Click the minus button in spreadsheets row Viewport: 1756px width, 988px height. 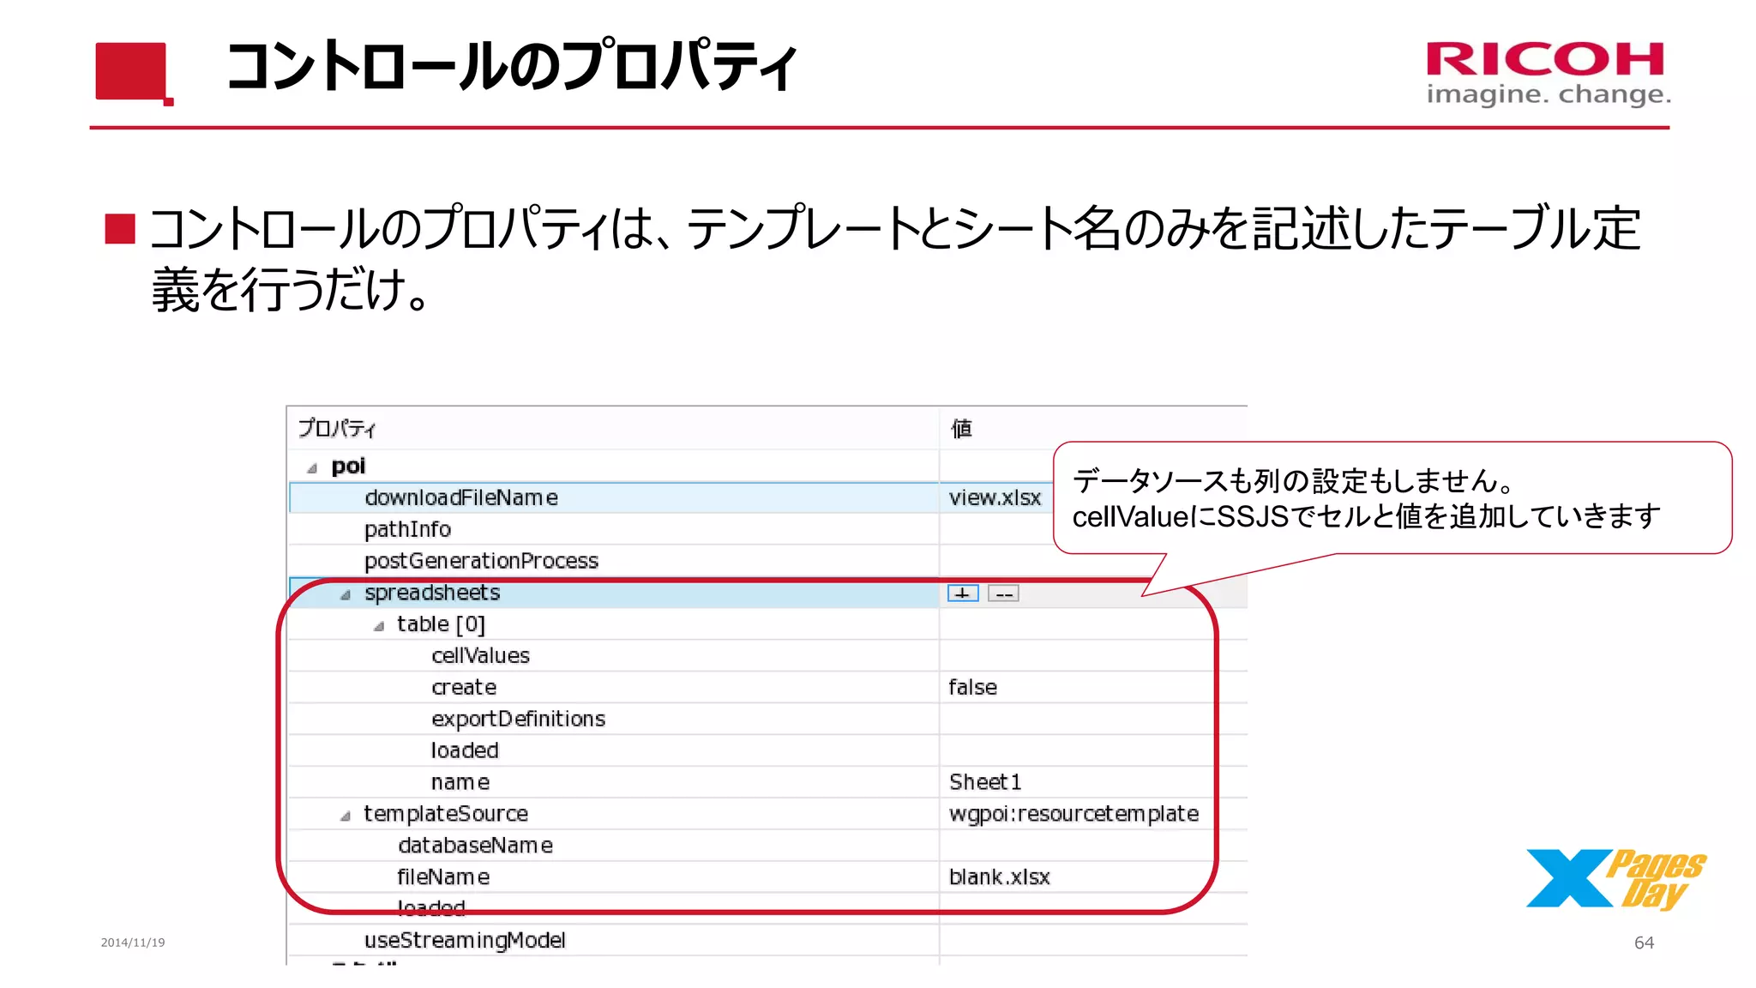coord(1003,593)
